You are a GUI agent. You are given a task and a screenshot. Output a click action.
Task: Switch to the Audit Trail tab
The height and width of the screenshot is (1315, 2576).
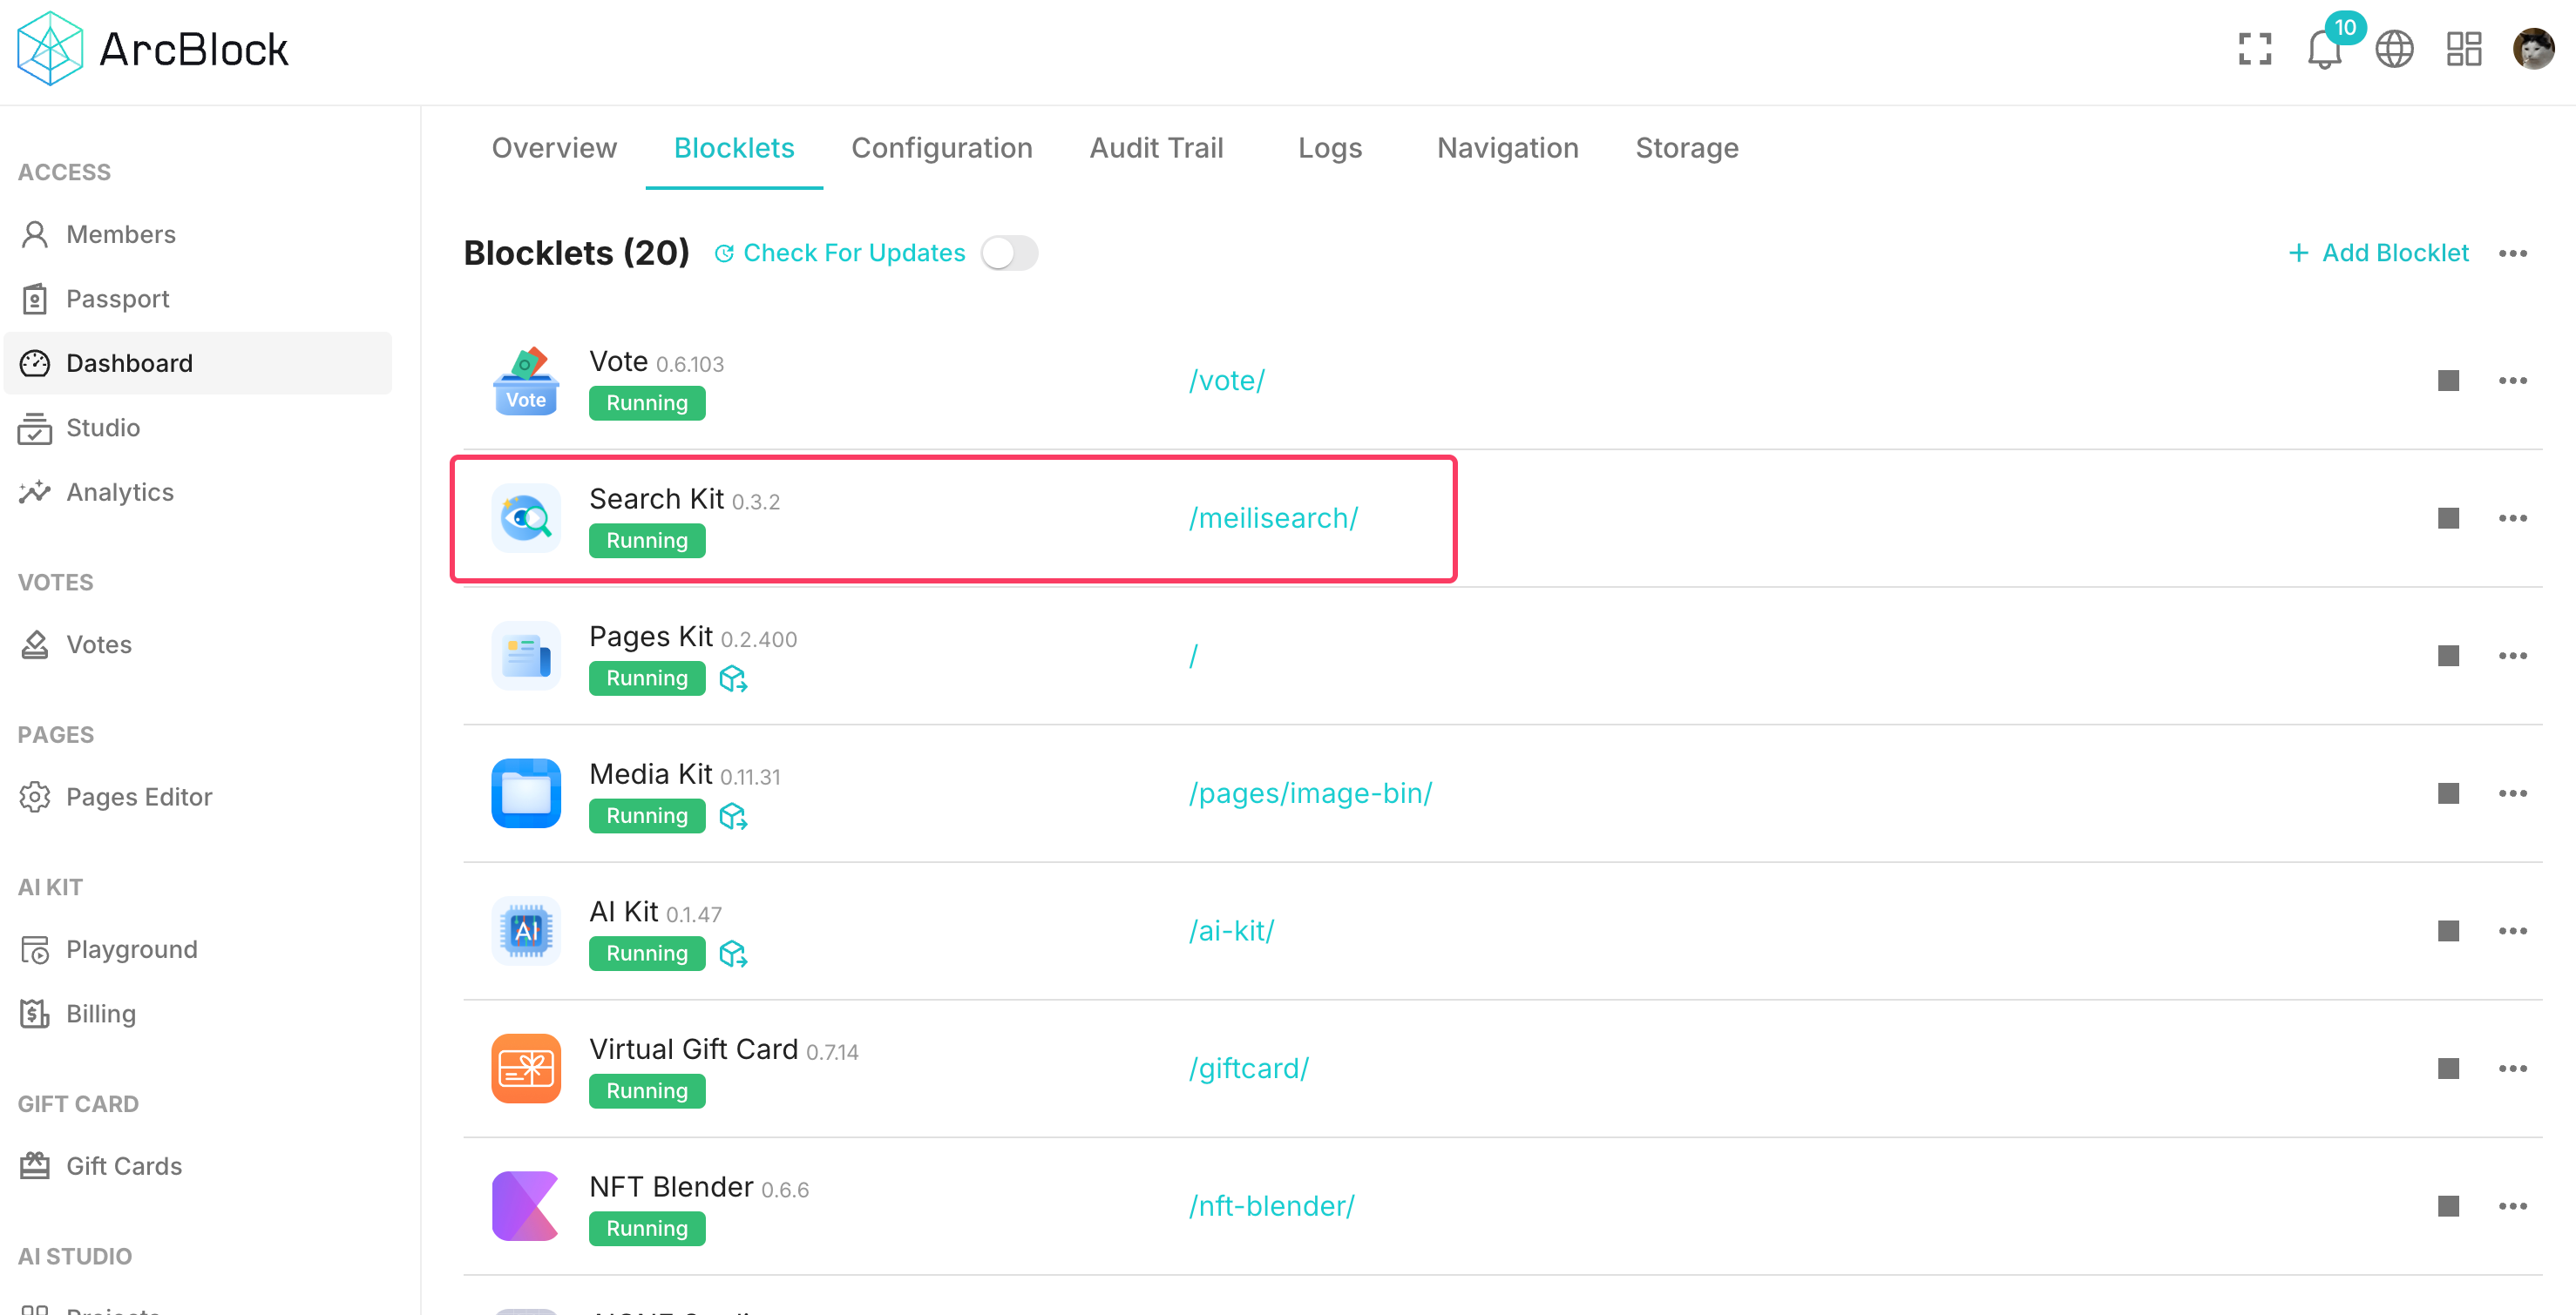pyautogui.click(x=1156, y=148)
